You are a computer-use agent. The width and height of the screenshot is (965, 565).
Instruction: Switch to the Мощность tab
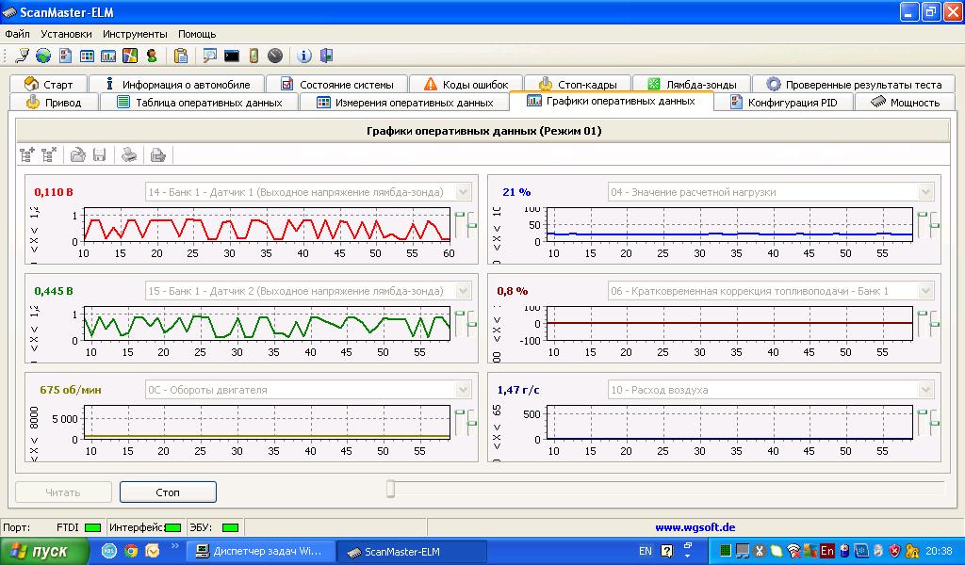click(x=905, y=103)
